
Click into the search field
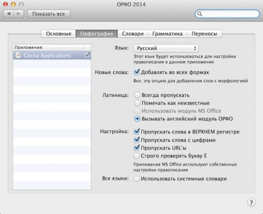coord(227,14)
